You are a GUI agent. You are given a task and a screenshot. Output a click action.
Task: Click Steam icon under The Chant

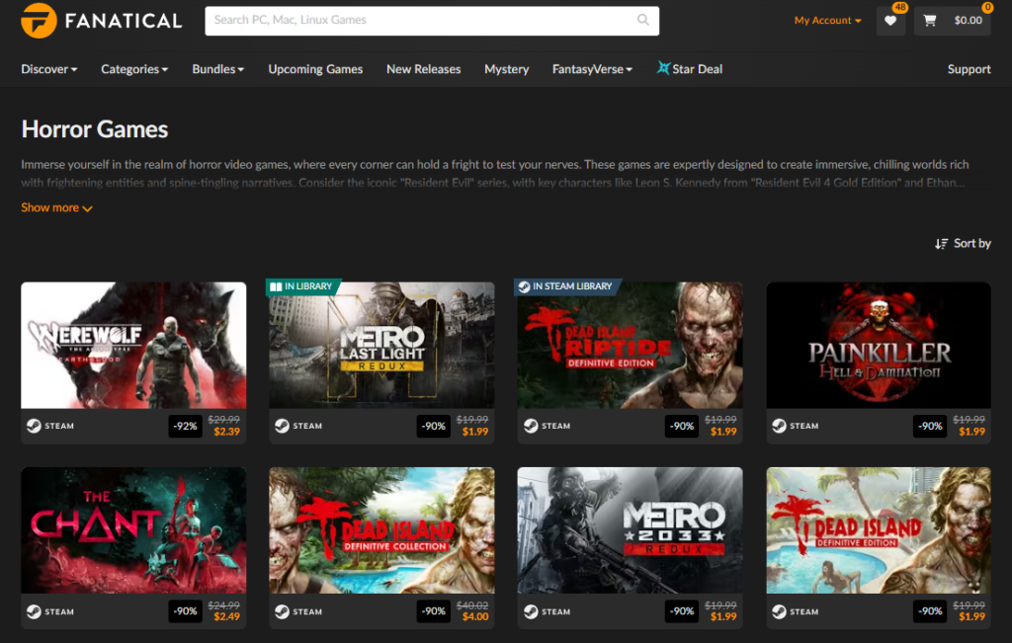[34, 611]
